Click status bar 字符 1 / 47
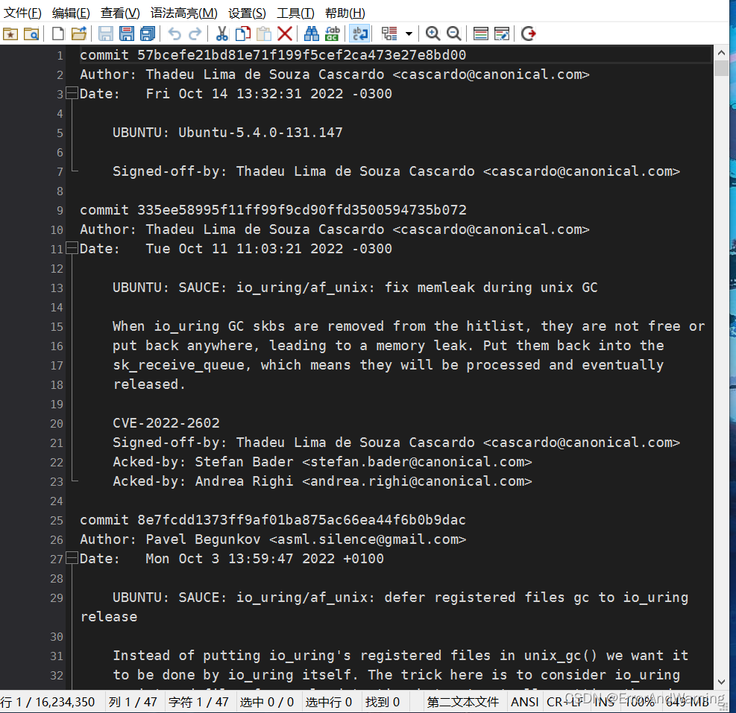736x713 pixels. (x=198, y=702)
